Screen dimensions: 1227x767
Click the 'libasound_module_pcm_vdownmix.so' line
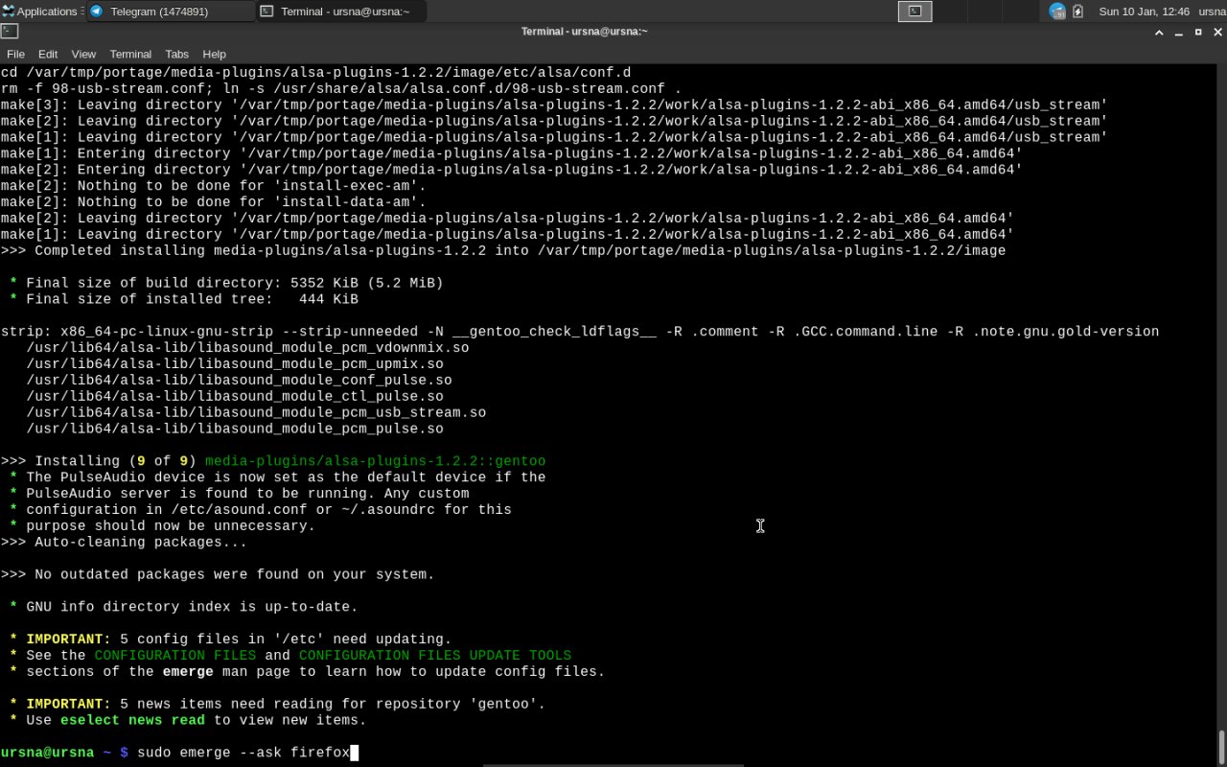click(247, 347)
